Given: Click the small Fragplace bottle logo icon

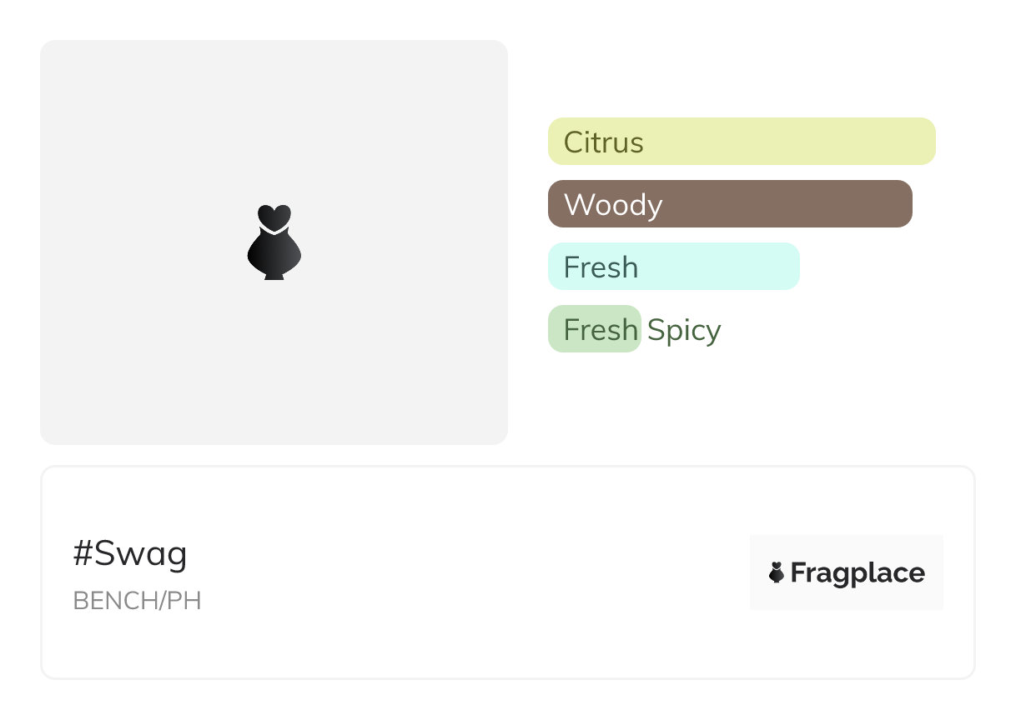Looking at the screenshot, I should click(x=777, y=572).
